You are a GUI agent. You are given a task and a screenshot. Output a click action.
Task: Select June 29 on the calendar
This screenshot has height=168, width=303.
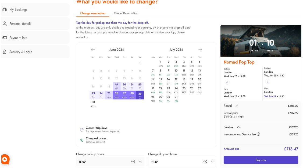[x=140, y=95]
